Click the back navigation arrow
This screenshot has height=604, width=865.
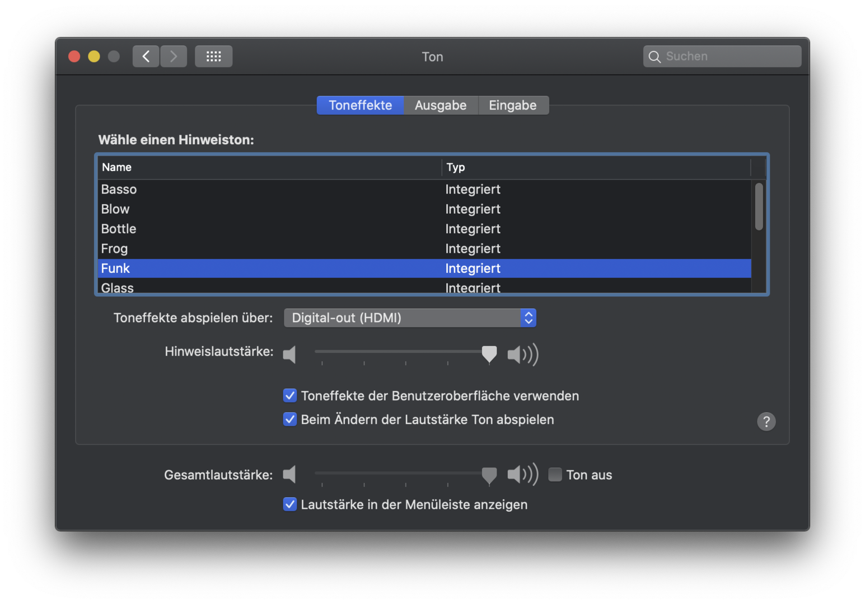[x=146, y=56]
